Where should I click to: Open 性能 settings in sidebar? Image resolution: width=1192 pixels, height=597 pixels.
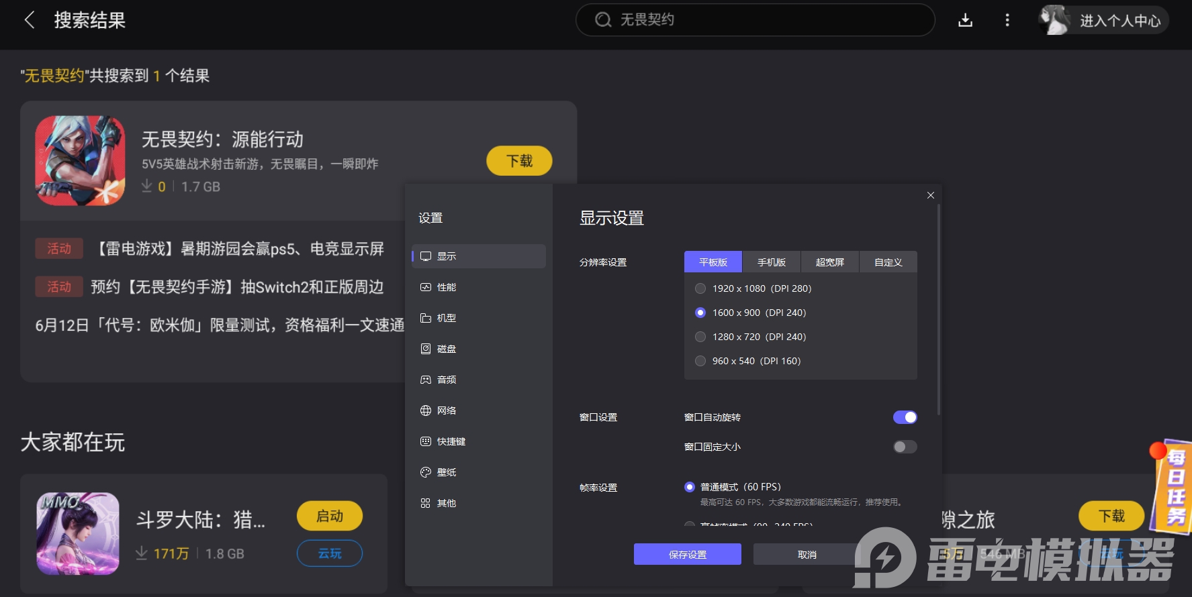click(x=446, y=287)
